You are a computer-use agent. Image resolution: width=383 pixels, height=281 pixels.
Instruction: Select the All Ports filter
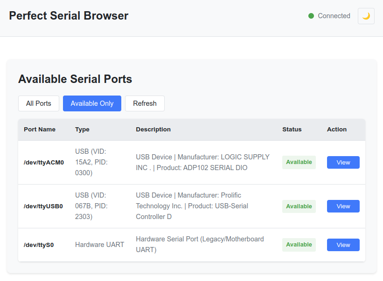click(38, 103)
